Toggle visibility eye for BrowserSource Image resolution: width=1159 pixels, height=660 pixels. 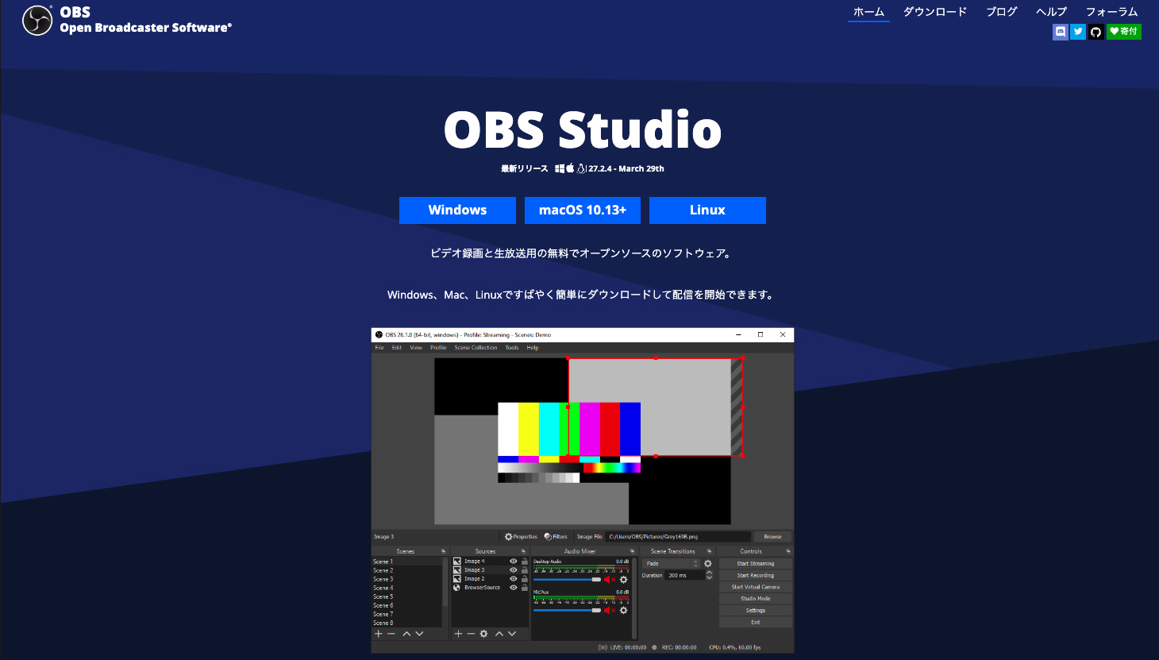514,588
